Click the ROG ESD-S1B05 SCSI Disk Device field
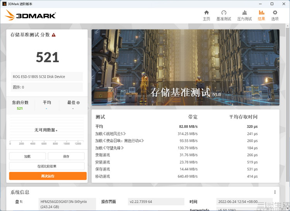290x211 pixels. (47, 77)
